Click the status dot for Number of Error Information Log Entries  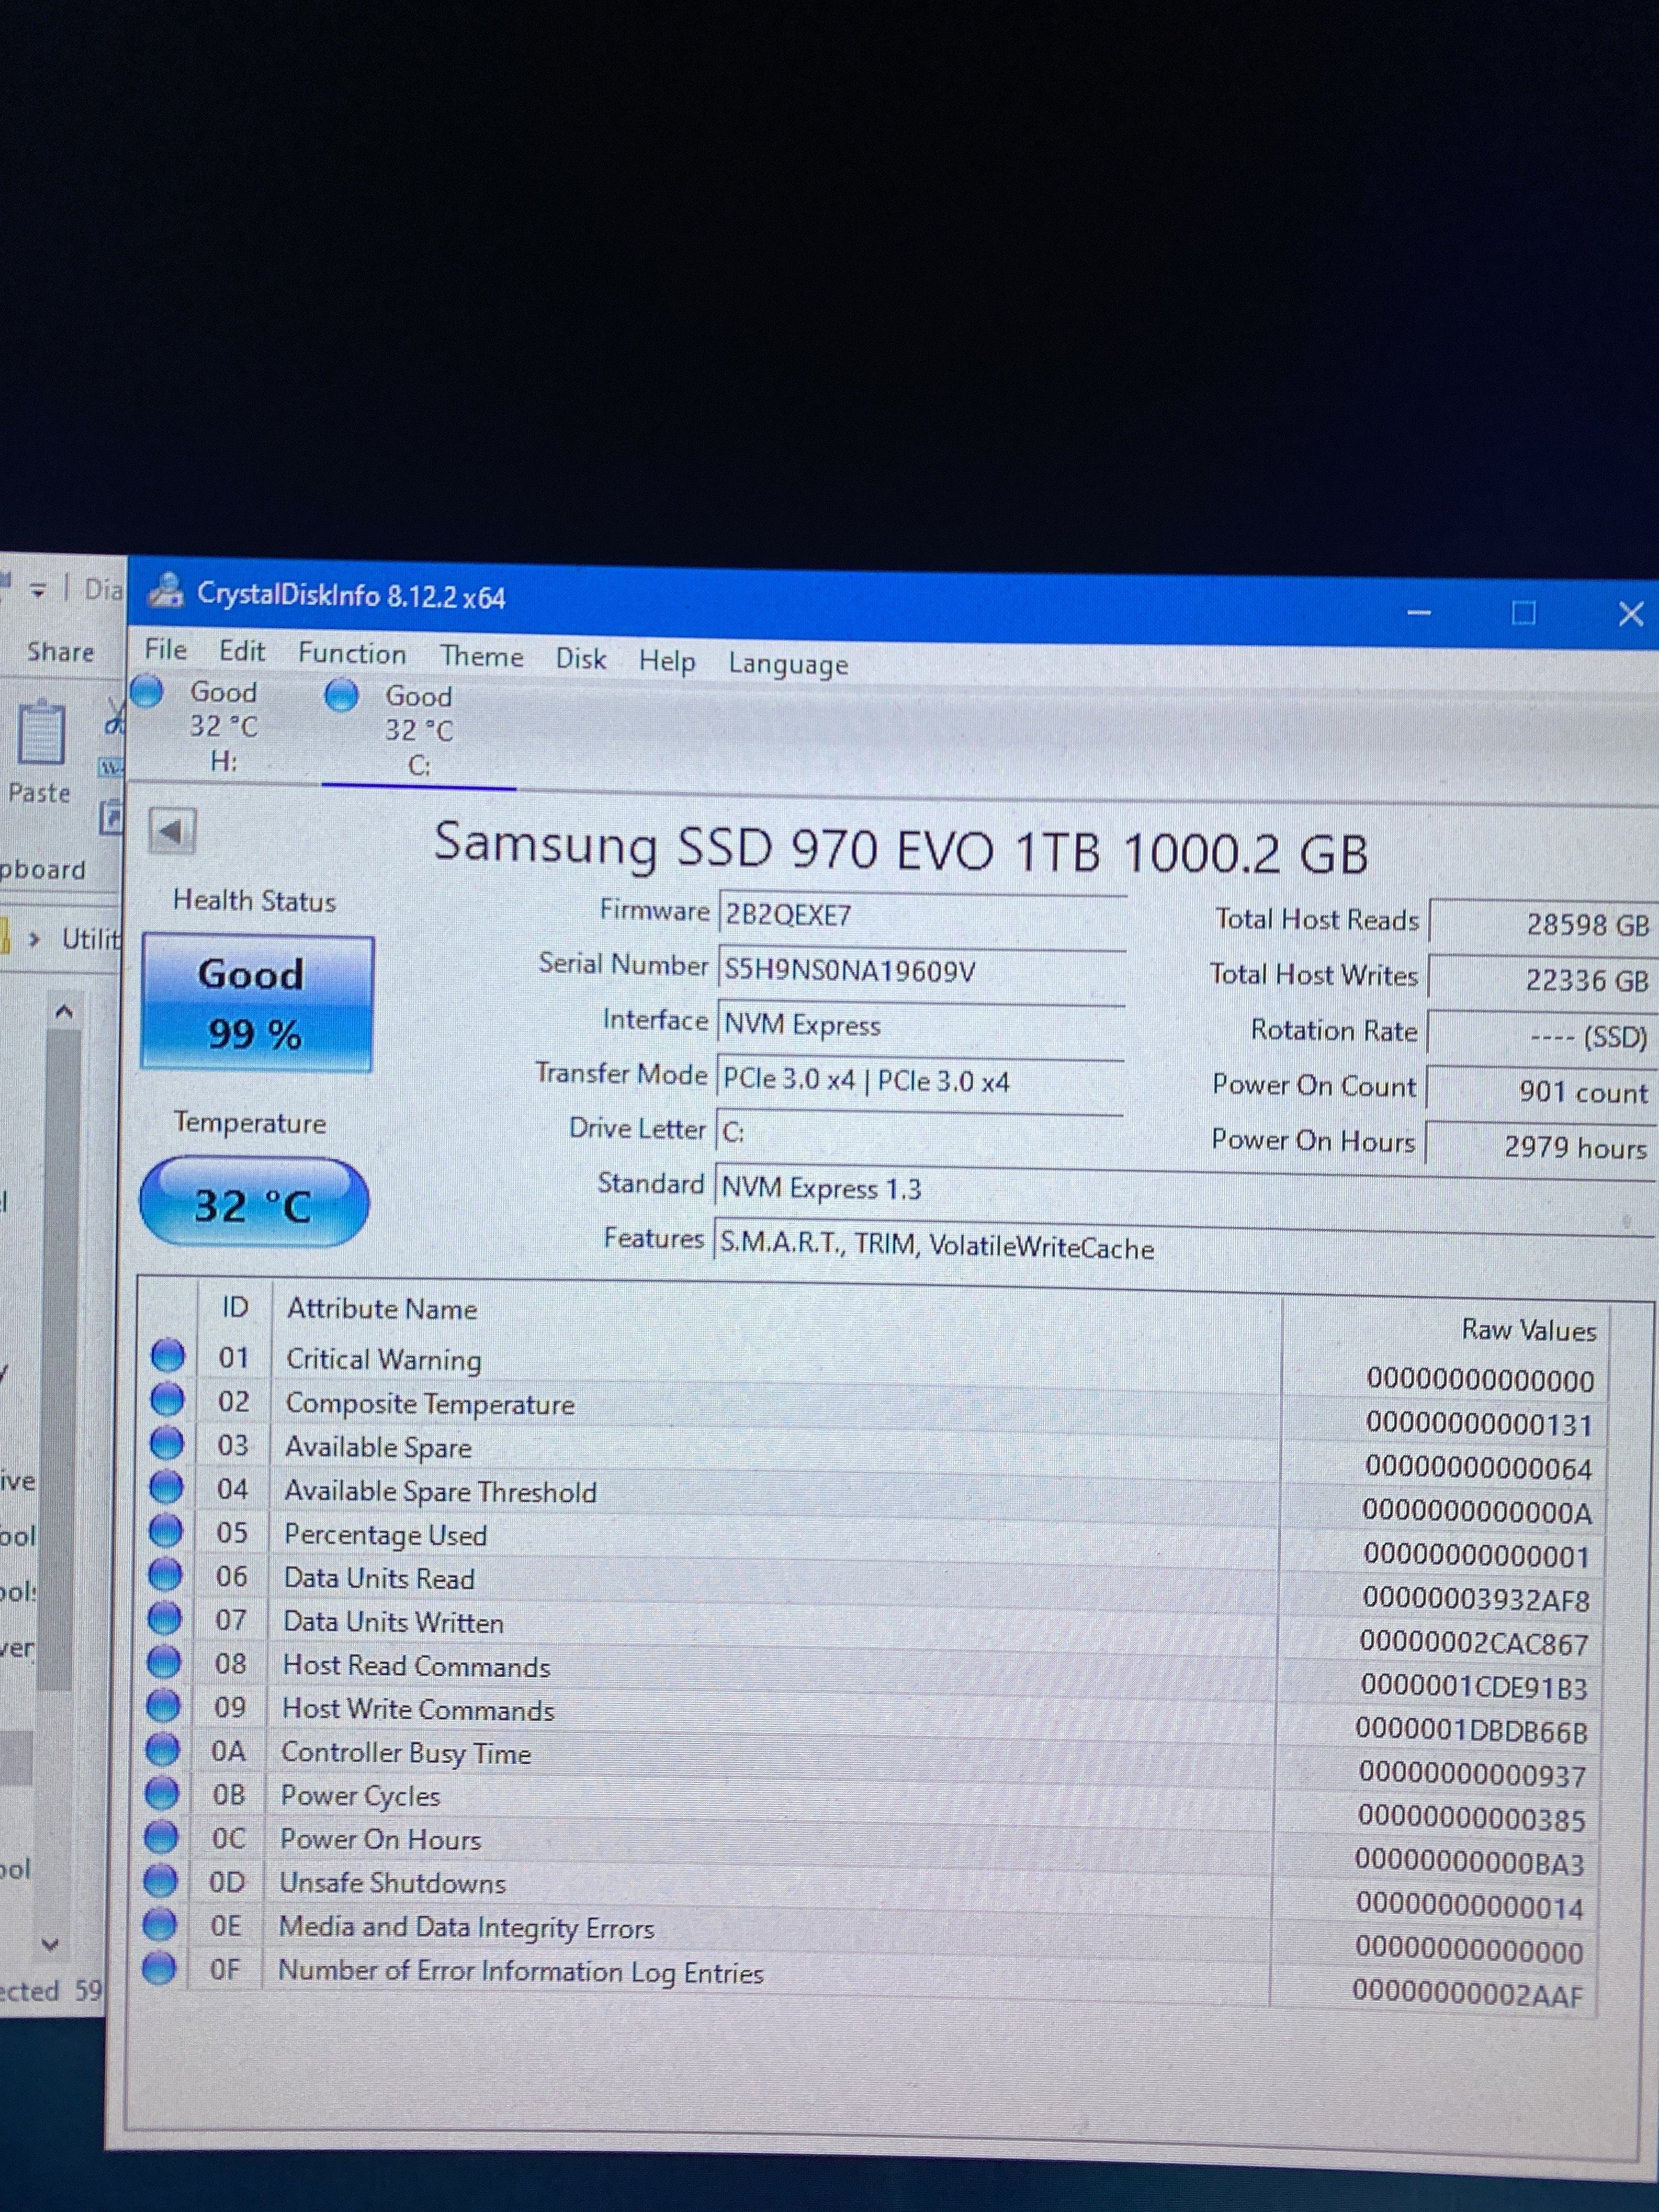point(159,1968)
